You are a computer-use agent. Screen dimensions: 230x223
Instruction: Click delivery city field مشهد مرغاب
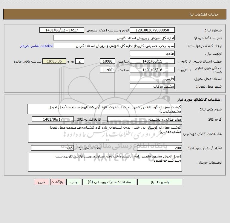[152, 86]
